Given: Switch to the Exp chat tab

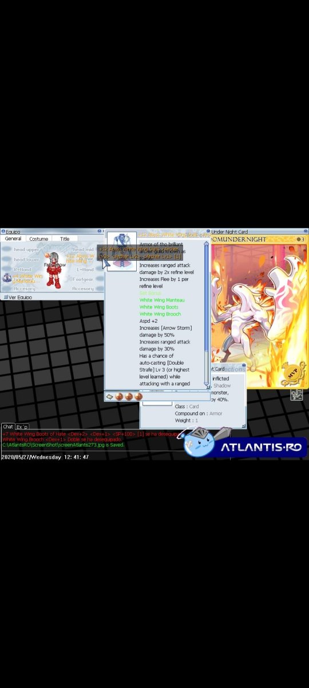Looking at the screenshot, I should click(22, 427).
